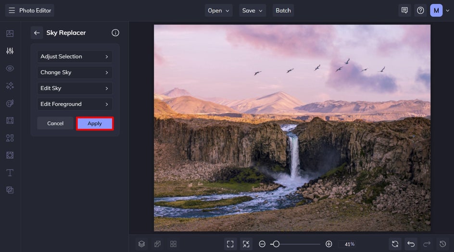Expand the Edit Foreground section
454x252 pixels.
(x=75, y=104)
